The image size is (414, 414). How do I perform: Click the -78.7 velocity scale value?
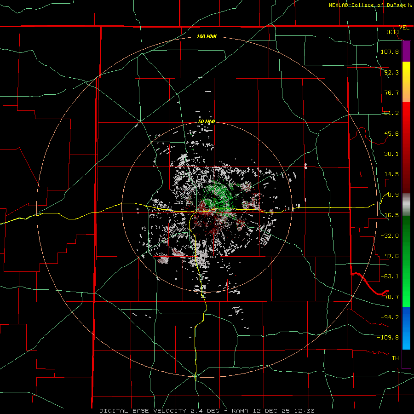tap(390, 297)
